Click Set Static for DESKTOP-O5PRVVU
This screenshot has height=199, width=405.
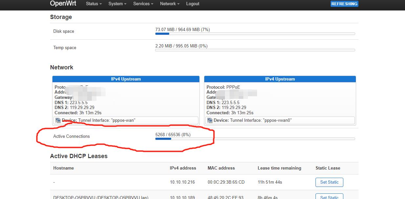329,197
